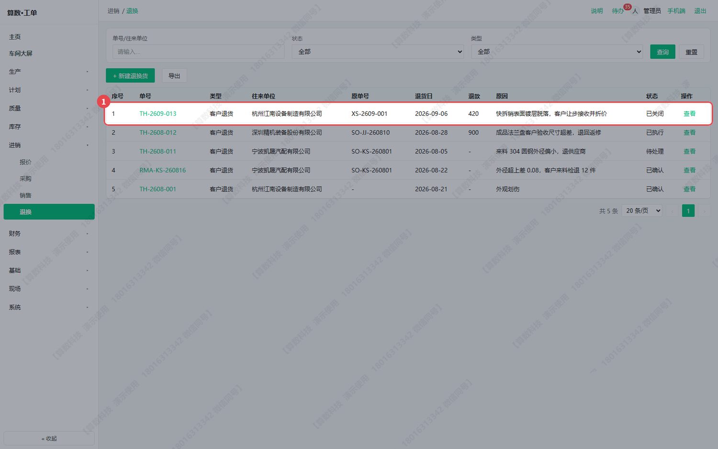Click 查看 for row TH-2609-013
Screen dimensions: 718x449
pos(689,114)
